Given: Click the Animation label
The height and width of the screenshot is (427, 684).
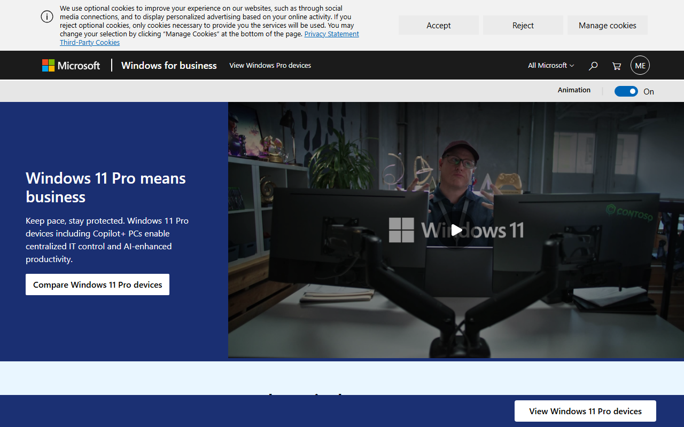Looking at the screenshot, I should 574,90.
